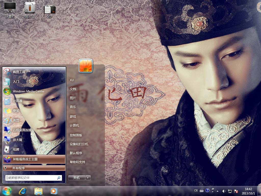Click Internet Explorer icon in taskbar

pyautogui.click(x=23, y=191)
